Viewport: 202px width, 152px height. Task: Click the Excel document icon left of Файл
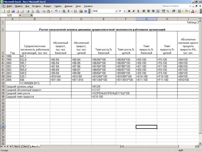point(3,6)
